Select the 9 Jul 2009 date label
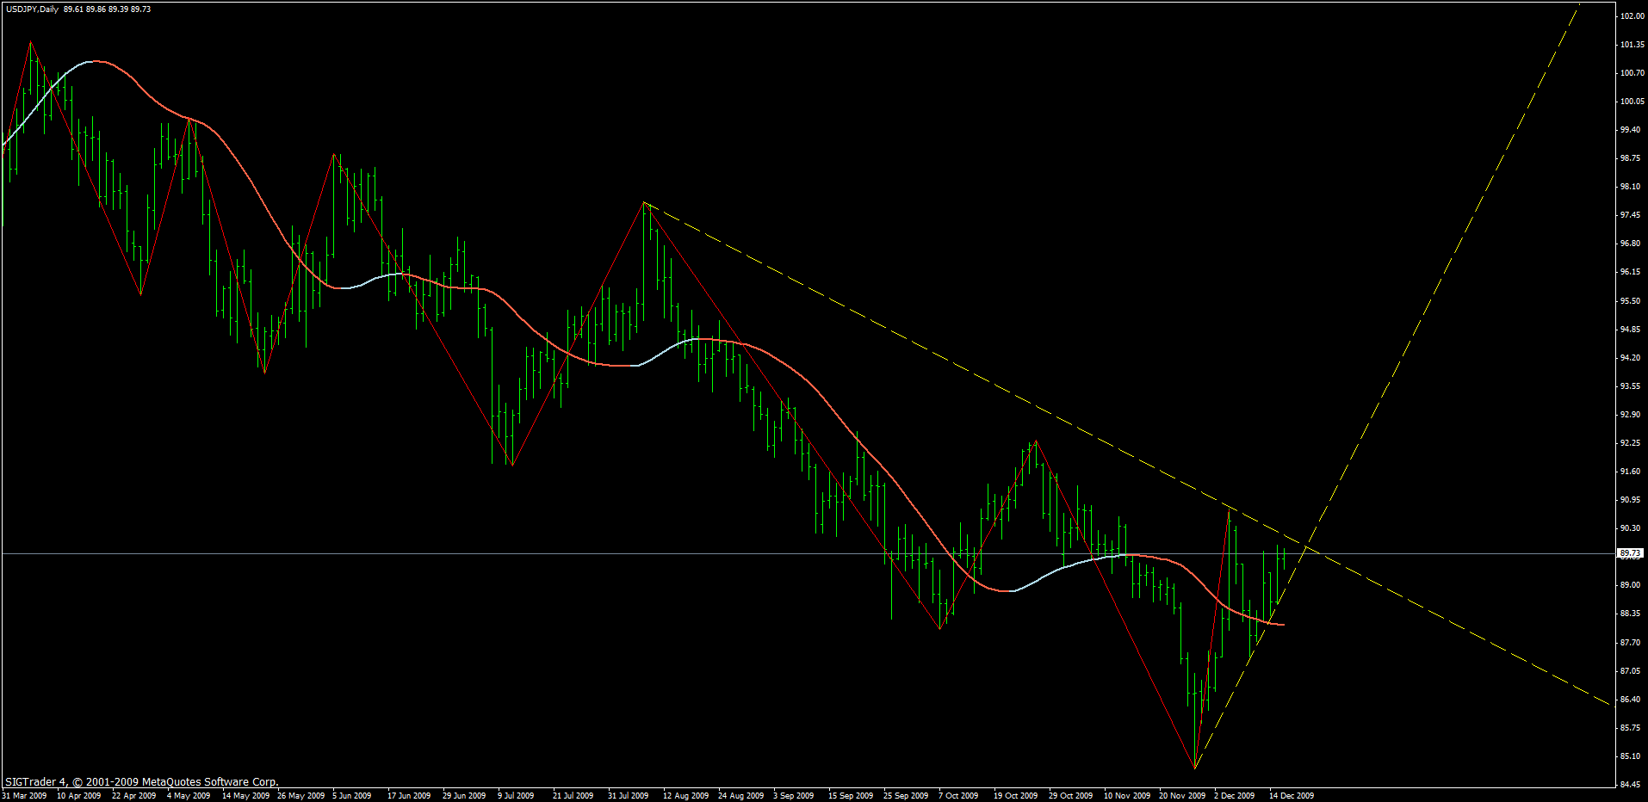The height and width of the screenshot is (802, 1648). (x=516, y=795)
